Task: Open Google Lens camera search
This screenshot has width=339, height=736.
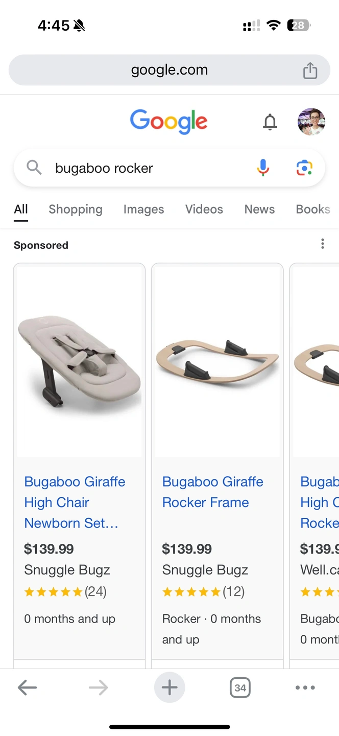Action: [x=304, y=168]
